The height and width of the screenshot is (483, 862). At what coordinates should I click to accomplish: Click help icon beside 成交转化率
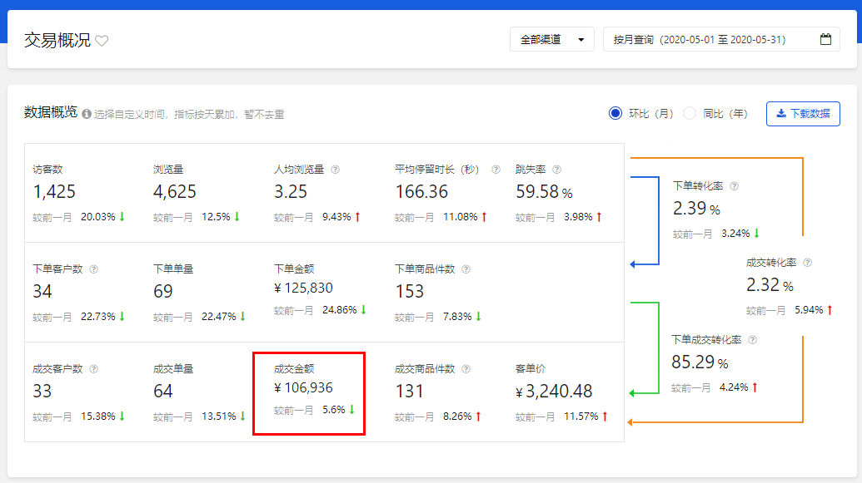coord(808,263)
